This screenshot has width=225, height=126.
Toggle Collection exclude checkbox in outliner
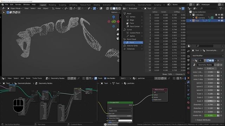[x=216, y=15]
